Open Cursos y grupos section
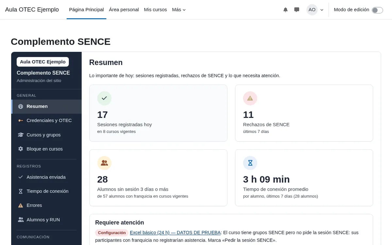 pyautogui.click(x=46, y=135)
